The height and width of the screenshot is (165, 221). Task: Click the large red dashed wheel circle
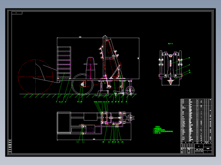35,77
